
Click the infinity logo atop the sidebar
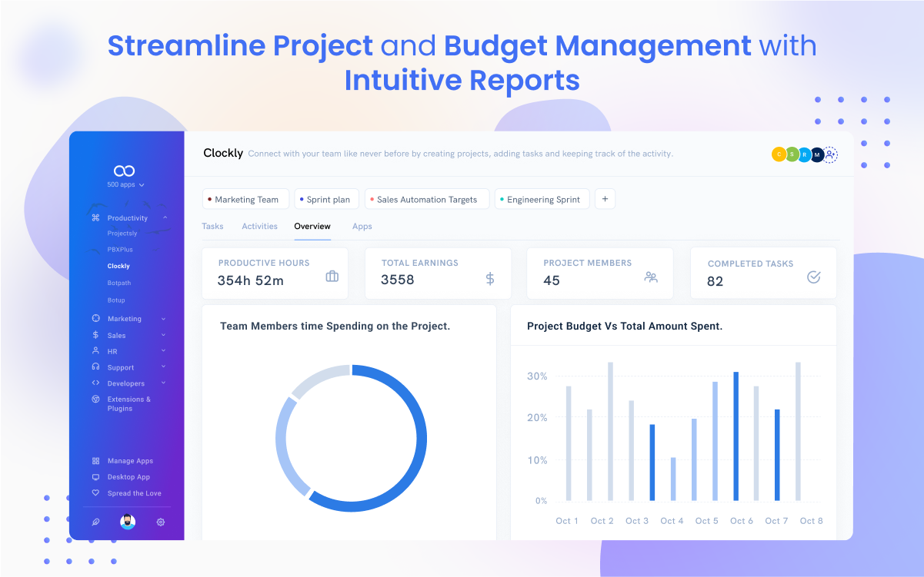coord(124,171)
